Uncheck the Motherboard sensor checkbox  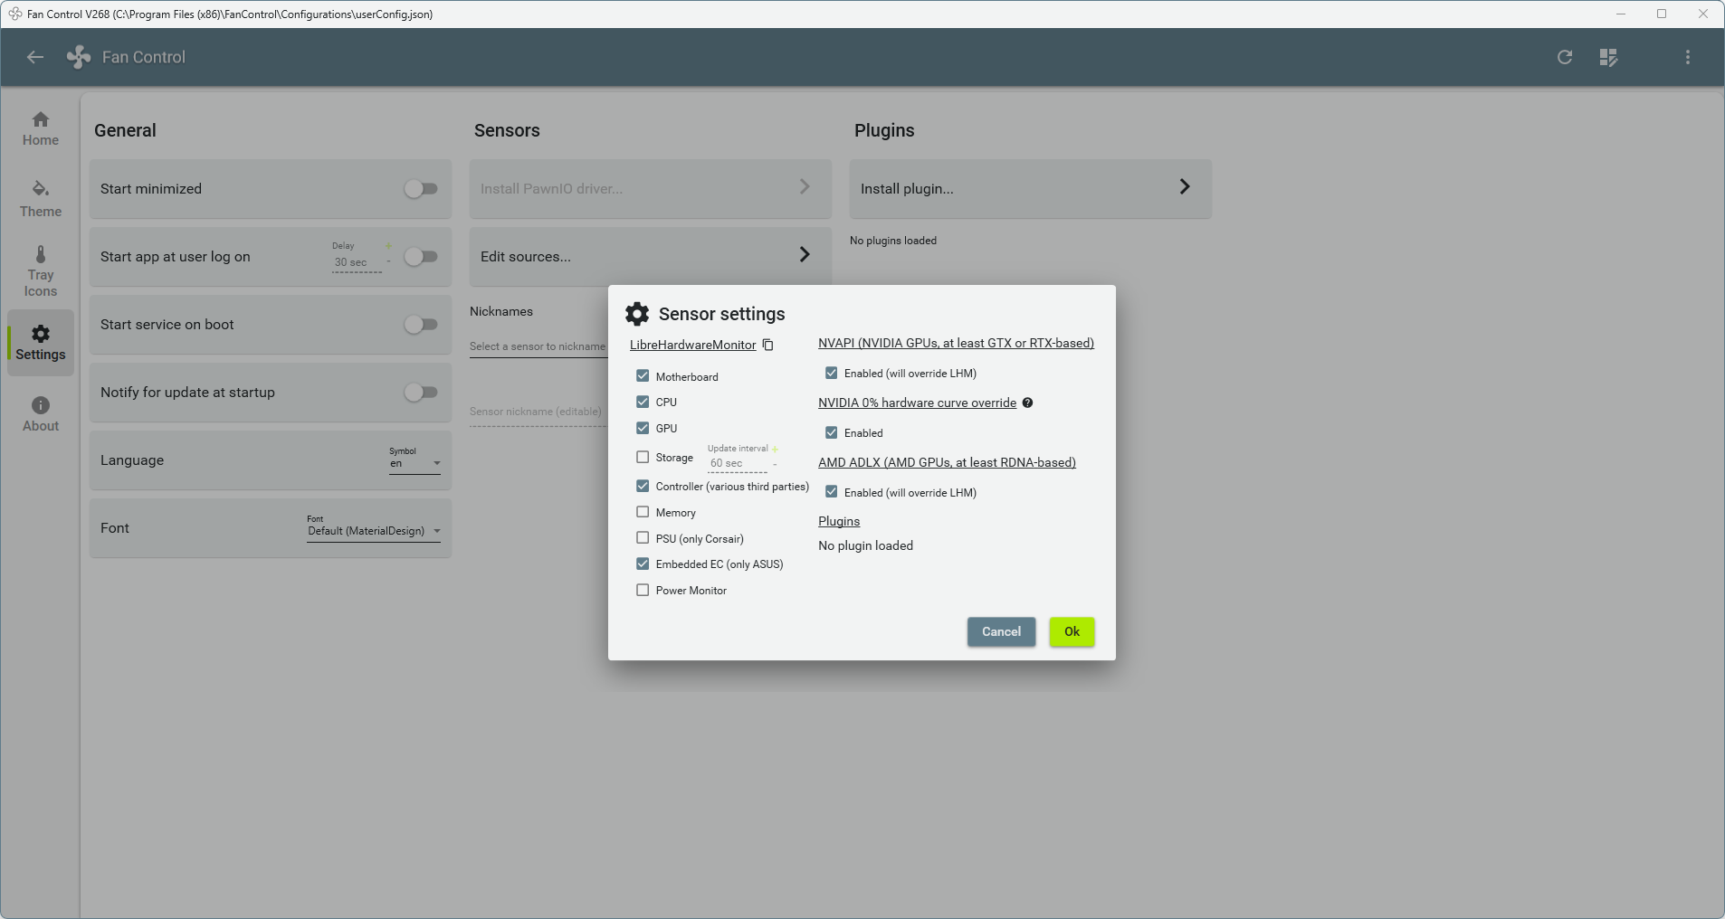pos(643,376)
